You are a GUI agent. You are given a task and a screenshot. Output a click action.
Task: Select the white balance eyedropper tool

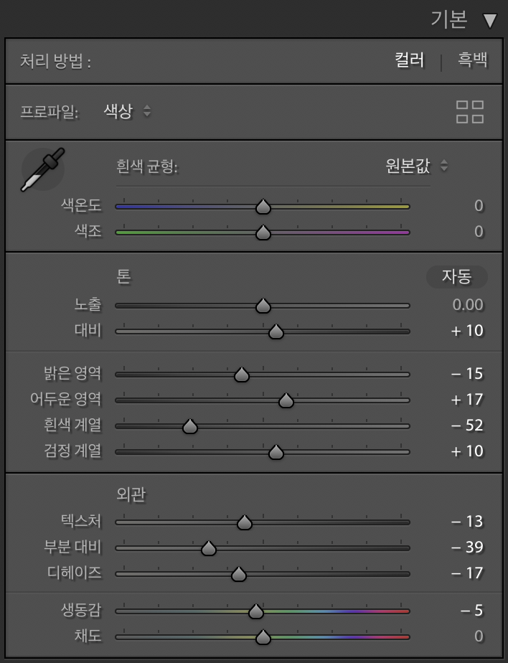point(42,169)
